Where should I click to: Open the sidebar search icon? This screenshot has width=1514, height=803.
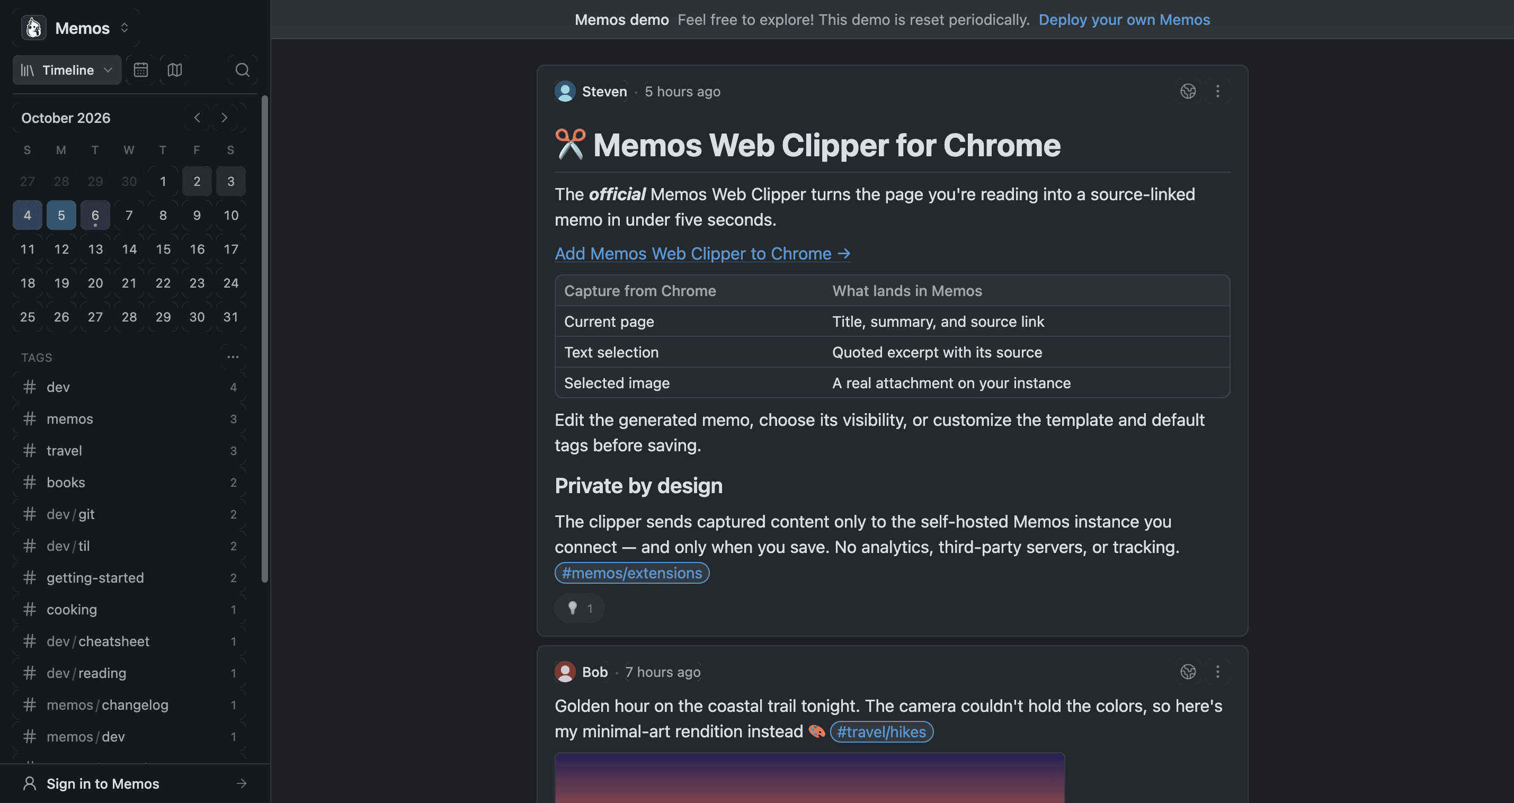[242, 70]
